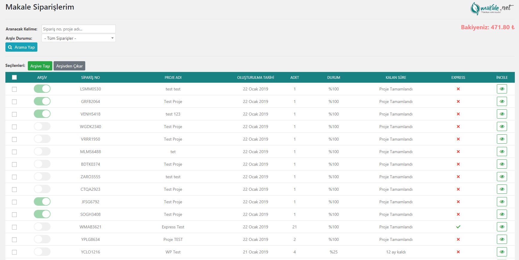Viewport: 519px width, 260px height.
Task: View YPLG8634 Proje TEST eye icon
Action: tap(502, 239)
